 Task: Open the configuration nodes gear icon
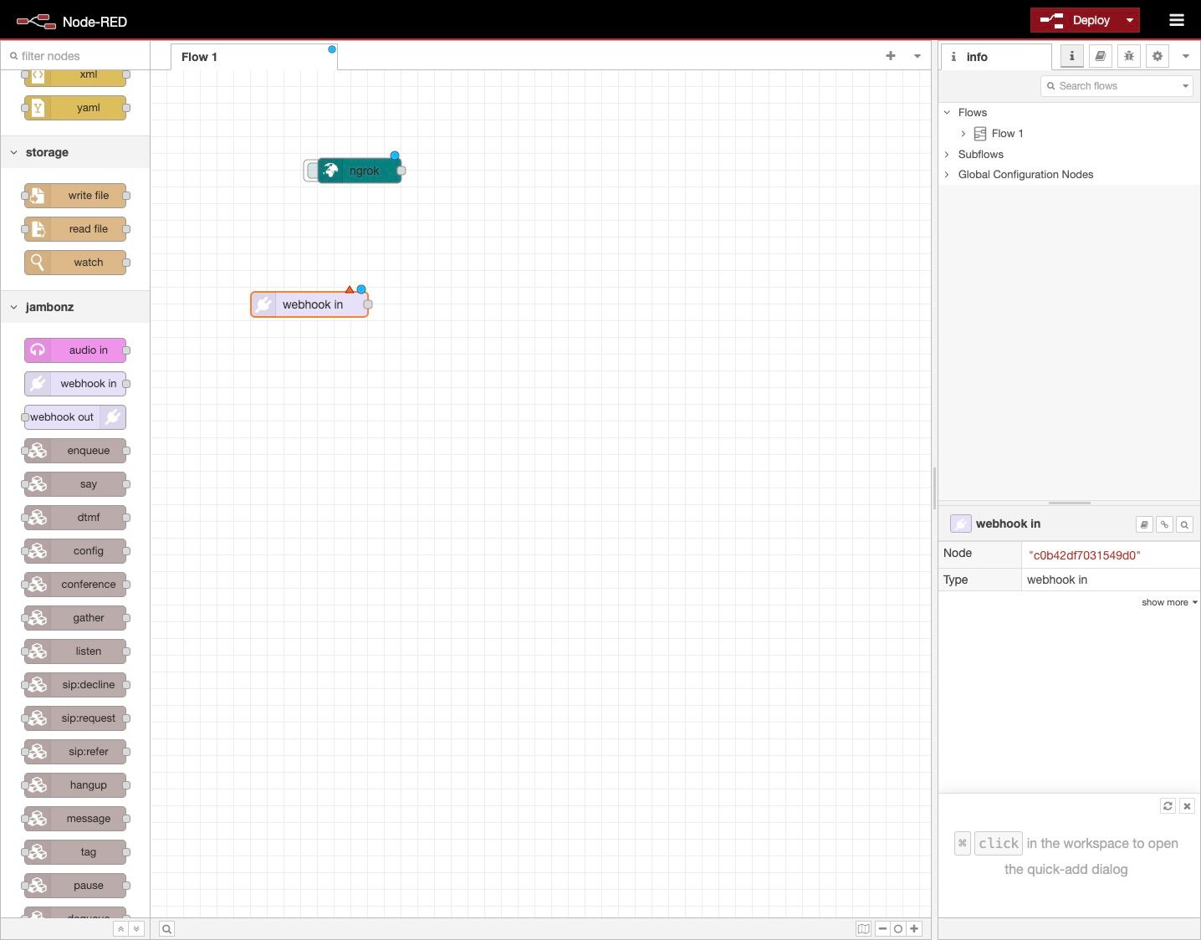pos(1158,56)
